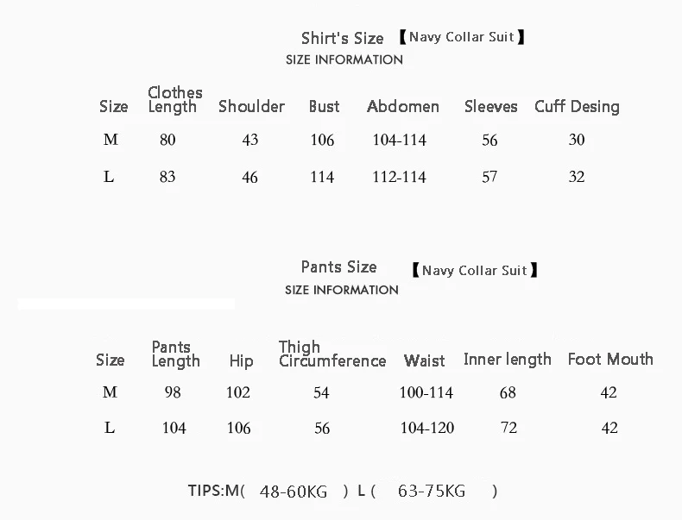
Task: Click the 48-60KG weight tip
Action: coord(294,492)
